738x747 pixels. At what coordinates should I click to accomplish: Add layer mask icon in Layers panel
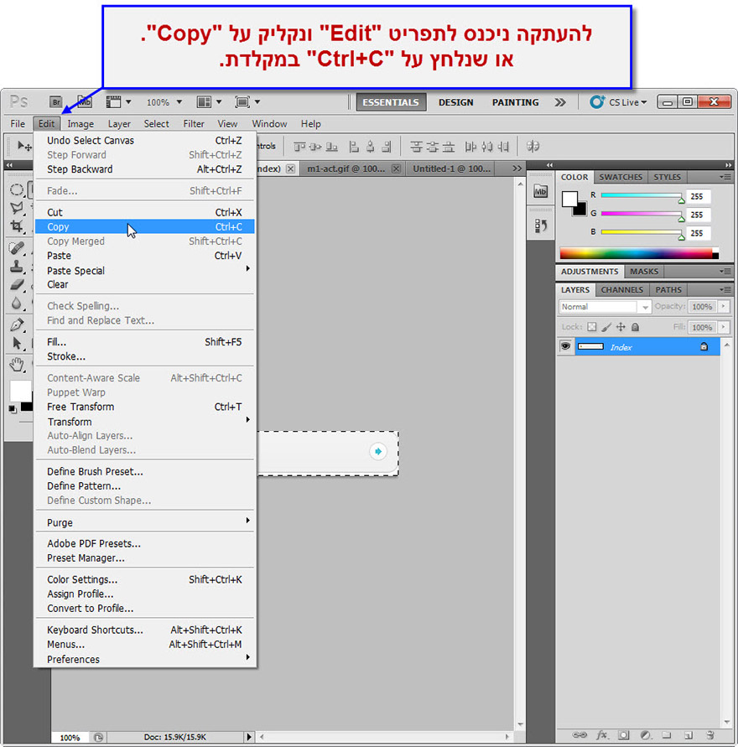pyautogui.click(x=624, y=734)
